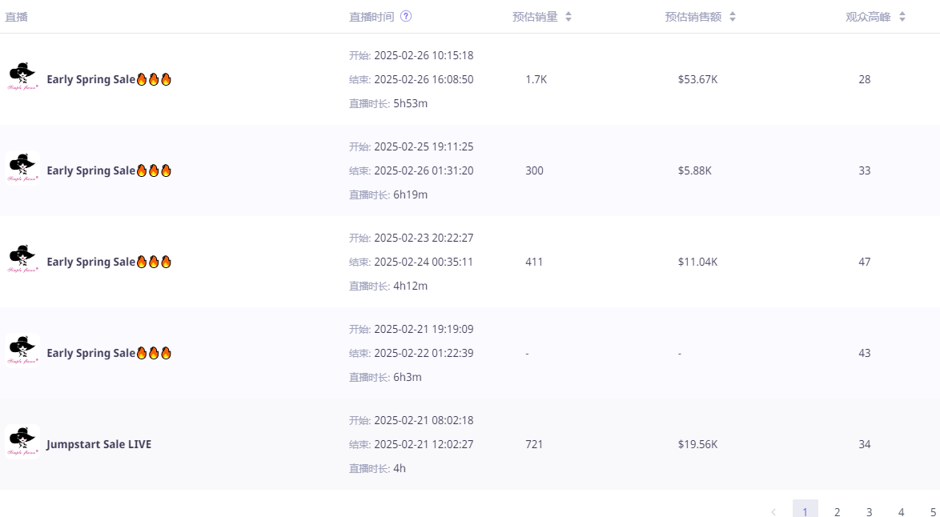This screenshot has width=940, height=517.
Task: Click the live time help question-mark icon
Action: [406, 16]
